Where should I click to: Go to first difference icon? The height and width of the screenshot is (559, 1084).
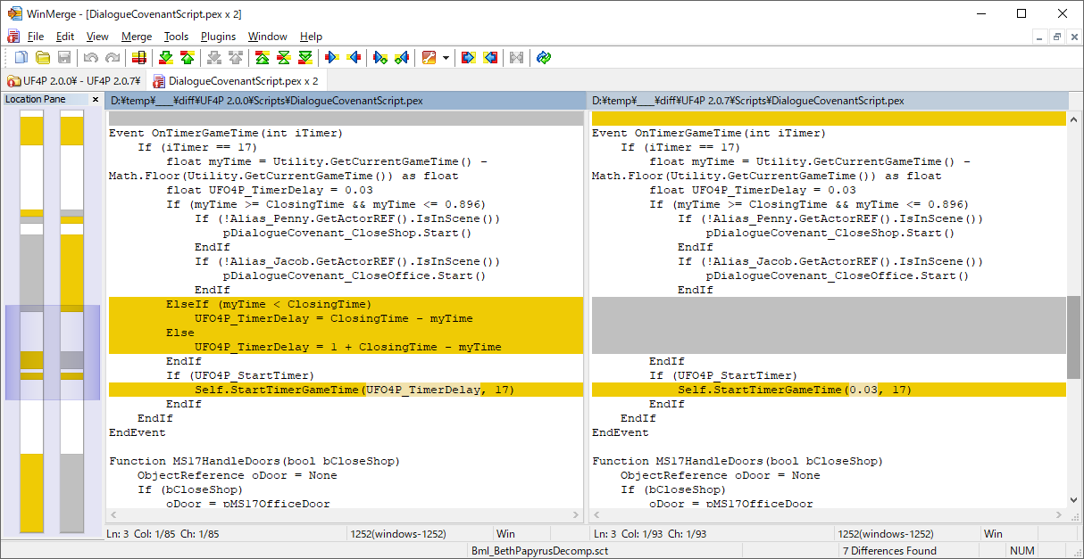point(262,58)
